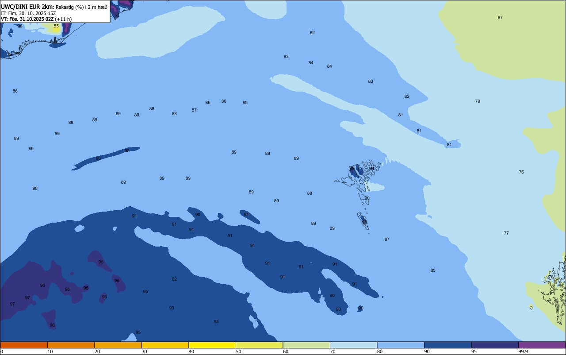This screenshot has height=355, width=566.
Task: Click the humidity value 76 on the map
Action: tap(521, 172)
